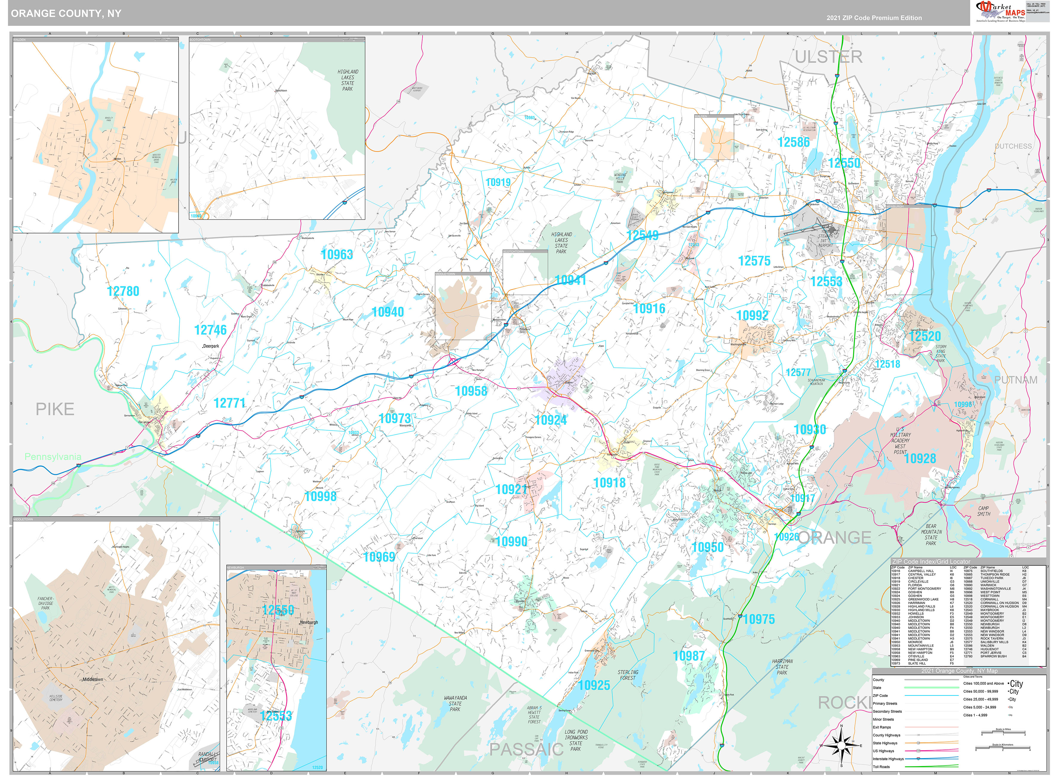1055x776 pixels.
Task: Click the PUTNAM county label
Action: [x=1016, y=380]
